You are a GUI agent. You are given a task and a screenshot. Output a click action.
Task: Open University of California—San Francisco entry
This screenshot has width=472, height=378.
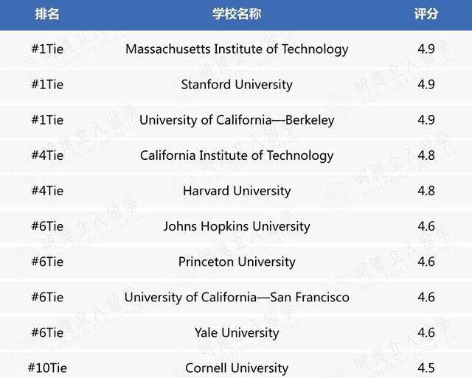click(x=237, y=297)
